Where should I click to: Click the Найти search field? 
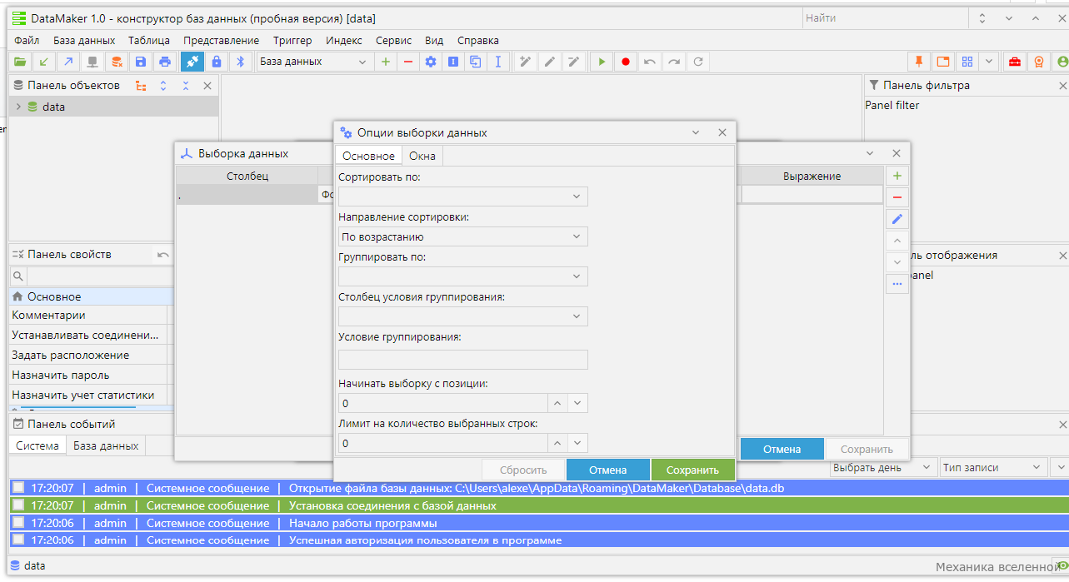point(885,17)
